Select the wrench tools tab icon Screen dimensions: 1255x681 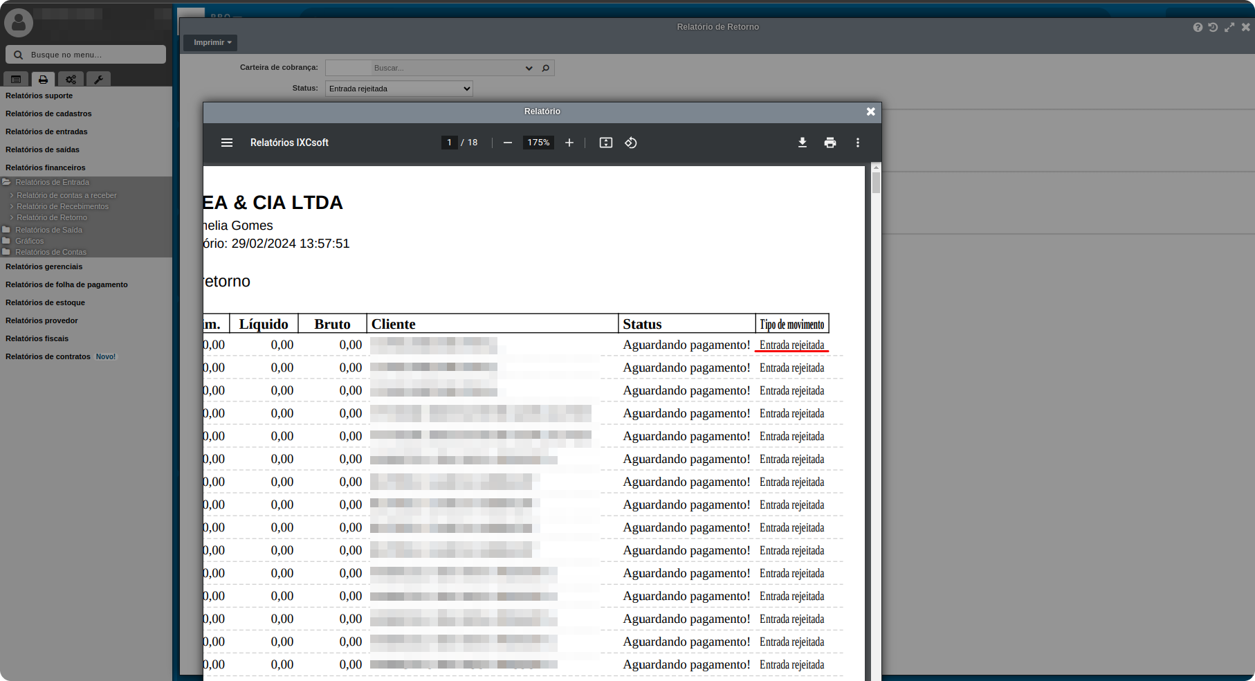click(98, 80)
